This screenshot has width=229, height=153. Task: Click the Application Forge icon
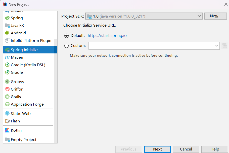tap(7, 104)
